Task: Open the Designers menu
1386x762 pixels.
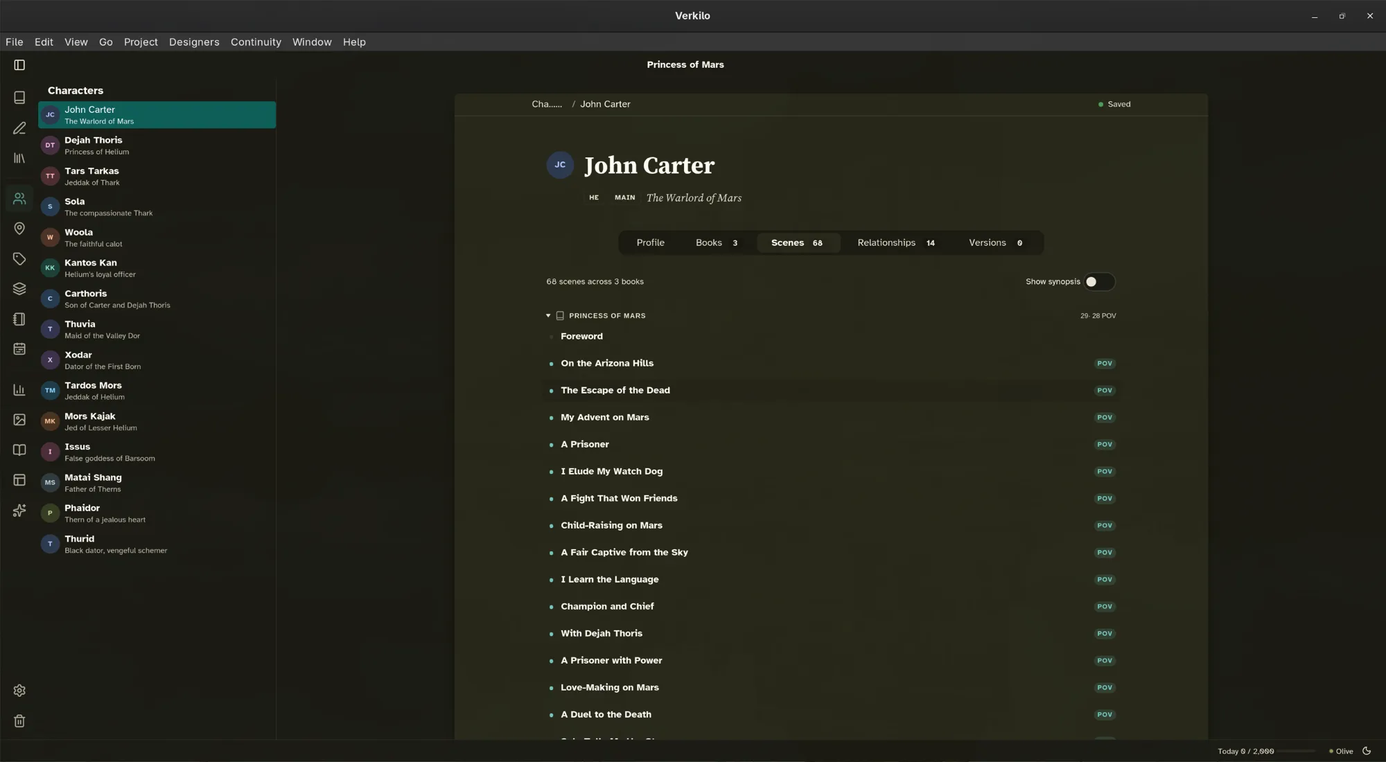Action: pyautogui.click(x=194, y=42)
